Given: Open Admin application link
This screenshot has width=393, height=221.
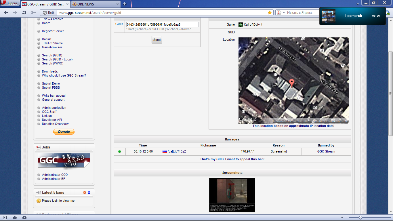Looking at the screenshot, I should click(54, 108).
